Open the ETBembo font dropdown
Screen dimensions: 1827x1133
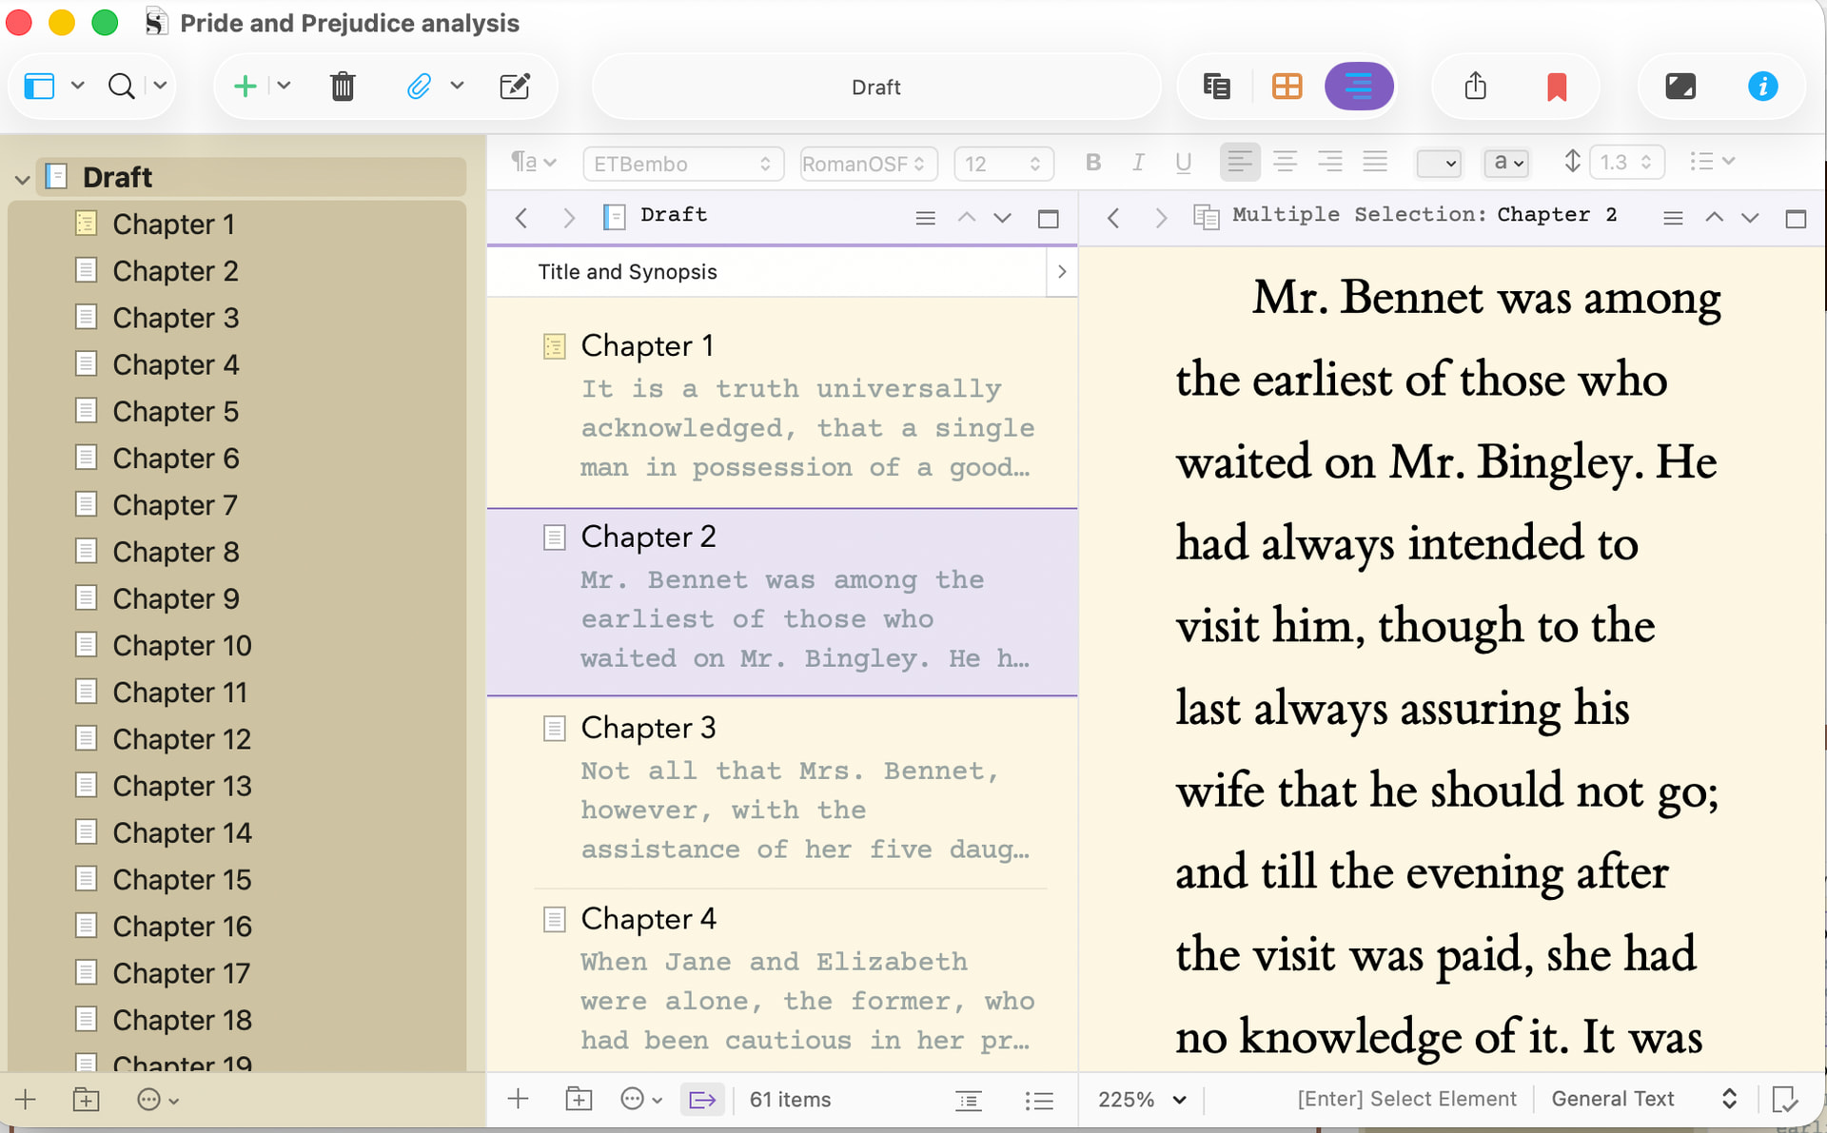(682, 164)
